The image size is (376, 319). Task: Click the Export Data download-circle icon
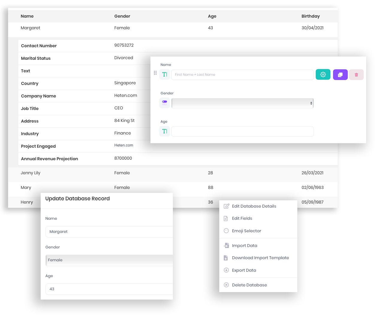pos(226,270)
